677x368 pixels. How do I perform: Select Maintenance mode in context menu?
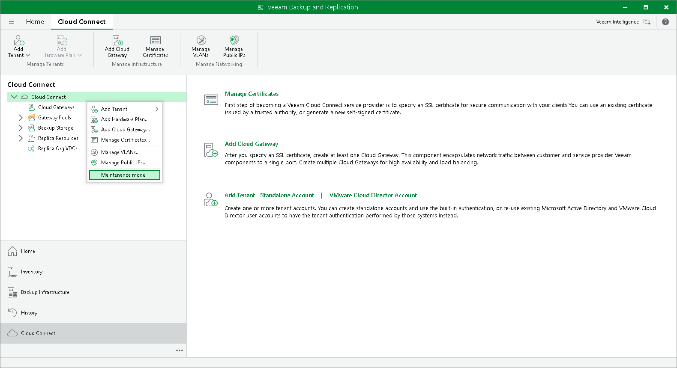click(125, 175)
